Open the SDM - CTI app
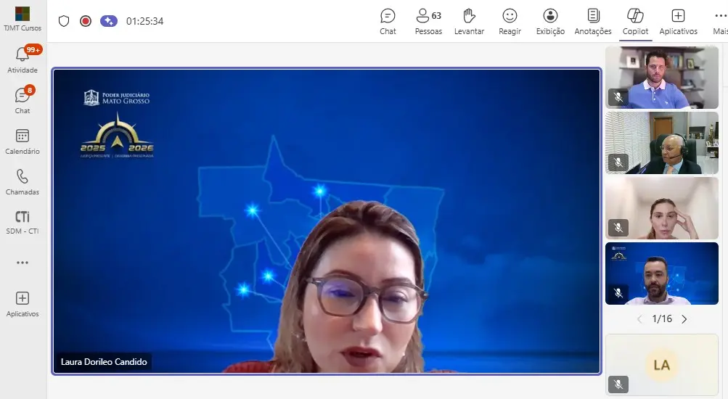The height and width of the screenshot is (399, 728). pos(23,221)
